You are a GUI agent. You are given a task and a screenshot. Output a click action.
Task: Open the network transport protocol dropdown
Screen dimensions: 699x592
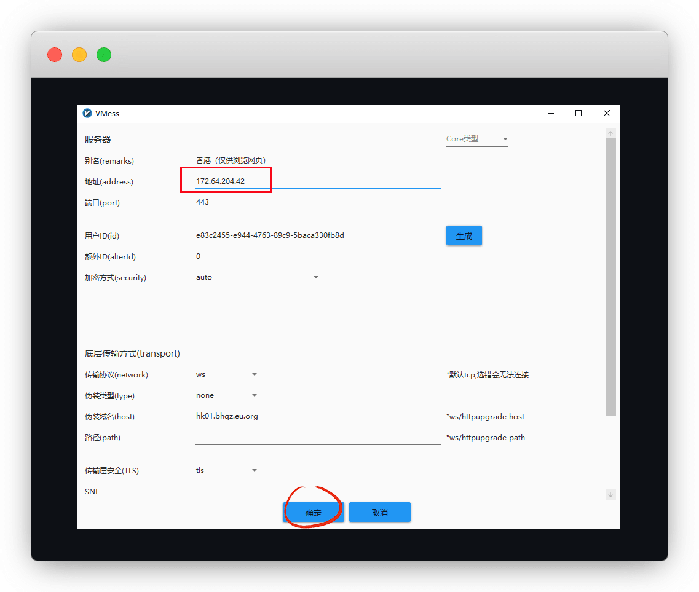tap(226, 374)
